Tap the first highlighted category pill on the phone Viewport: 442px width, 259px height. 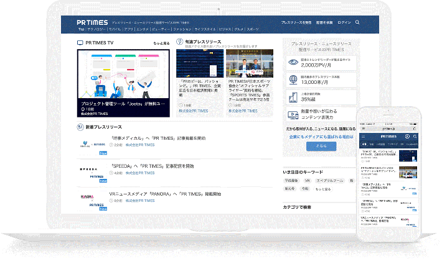364,144
